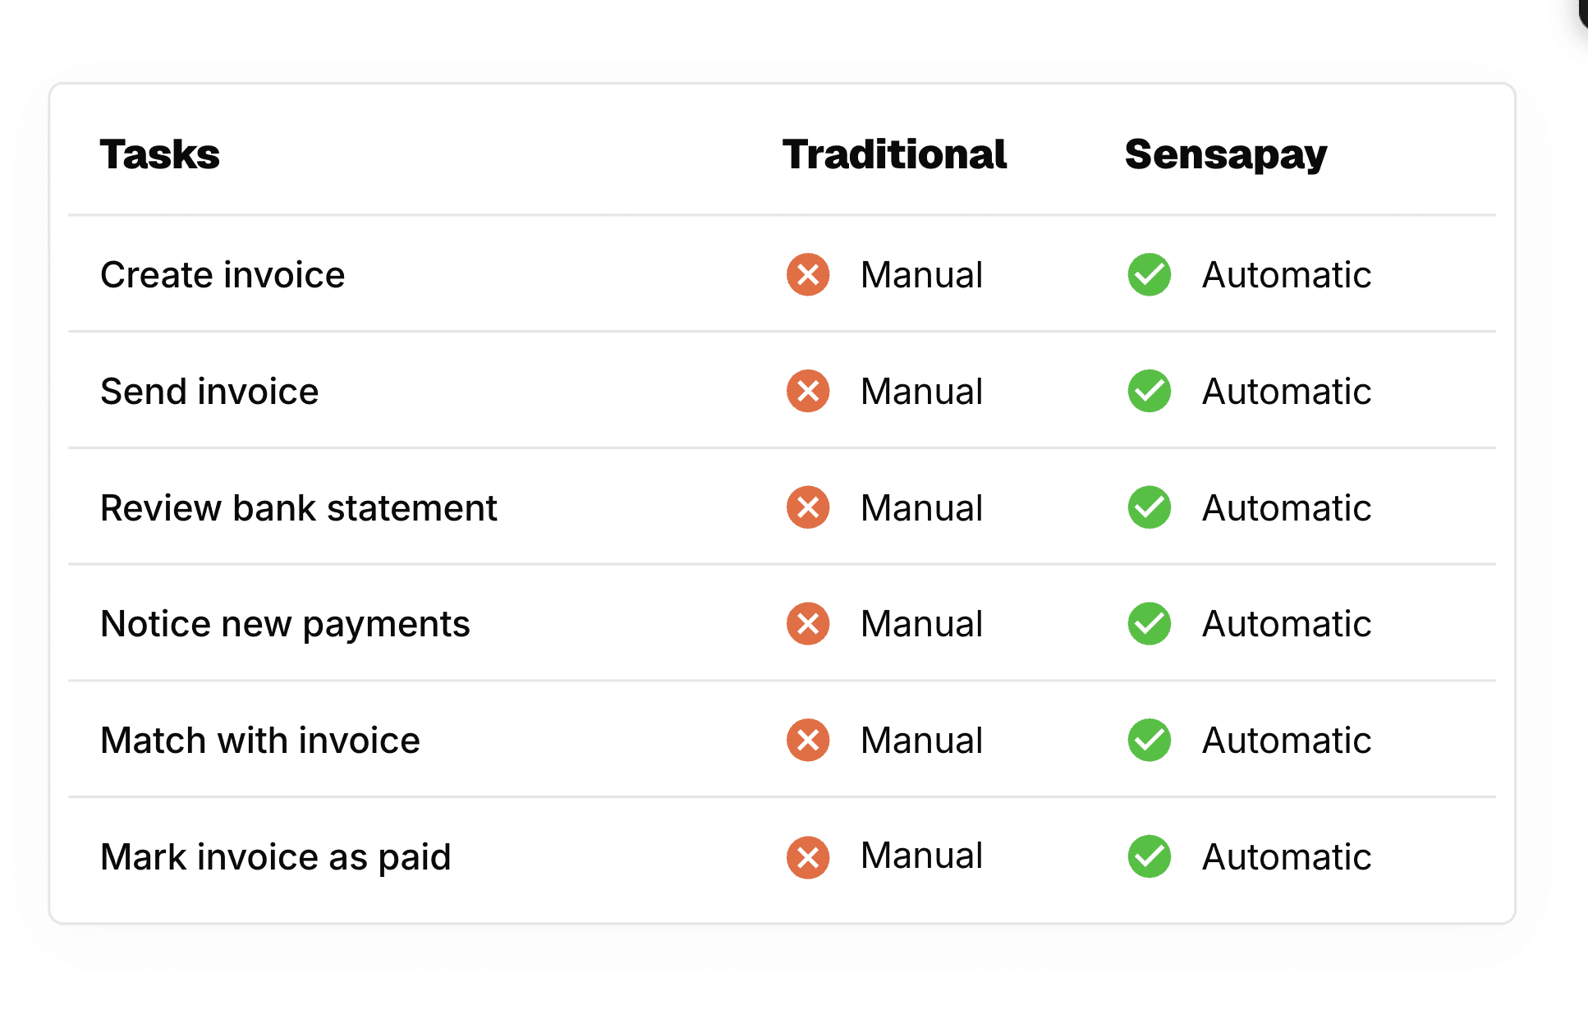Click green check for Mark invoice as paid
This screenshot has height=1028, width=1588.
tap(1150, 857)
